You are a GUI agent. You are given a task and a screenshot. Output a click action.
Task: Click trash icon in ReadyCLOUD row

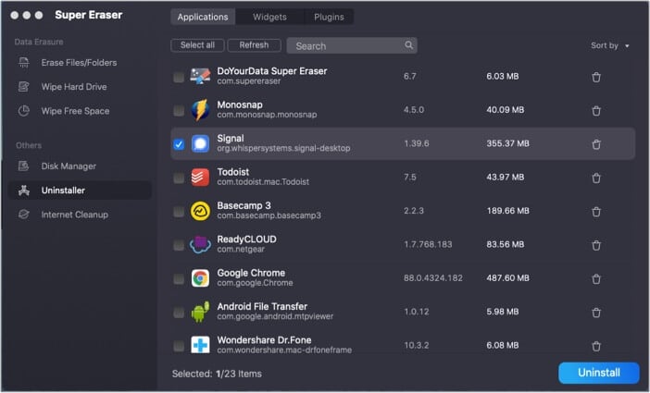coord(596,245)
